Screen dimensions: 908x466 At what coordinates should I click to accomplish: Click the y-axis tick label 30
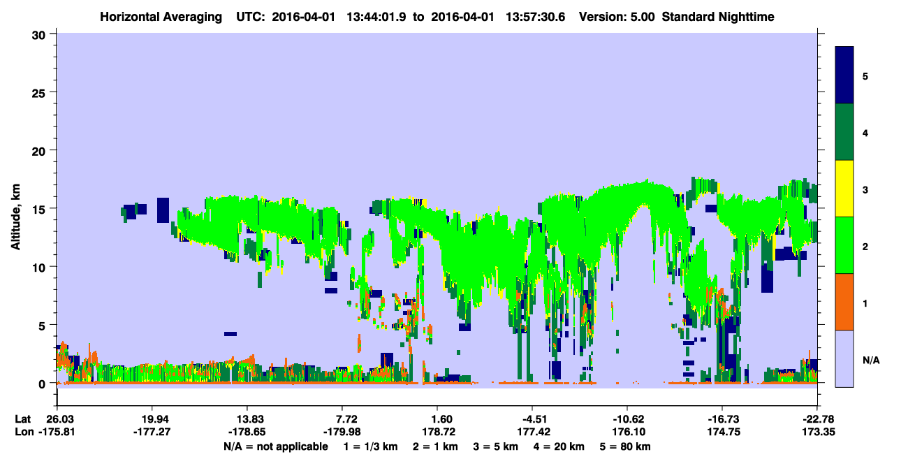click(x=41, y=34)
